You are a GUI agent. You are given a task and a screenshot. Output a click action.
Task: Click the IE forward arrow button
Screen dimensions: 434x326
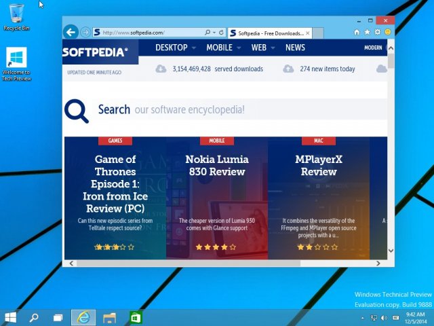coord(85,33)
